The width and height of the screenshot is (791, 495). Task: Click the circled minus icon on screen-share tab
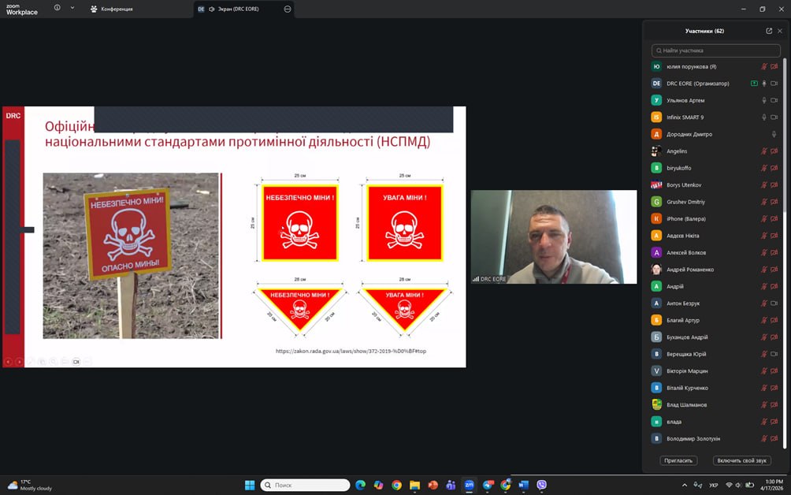coord(288,9)
